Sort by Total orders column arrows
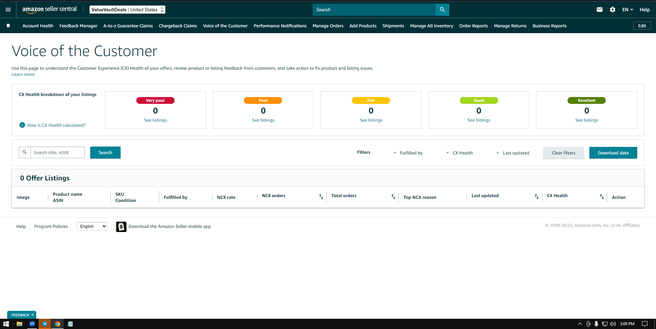The width and height of the screenshot is (656, 329). 393,196
